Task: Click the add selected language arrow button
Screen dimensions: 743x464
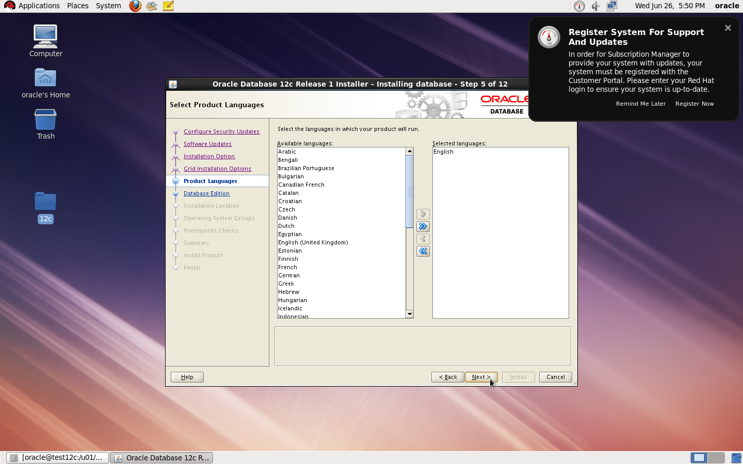Action: (x=423, y=214)
